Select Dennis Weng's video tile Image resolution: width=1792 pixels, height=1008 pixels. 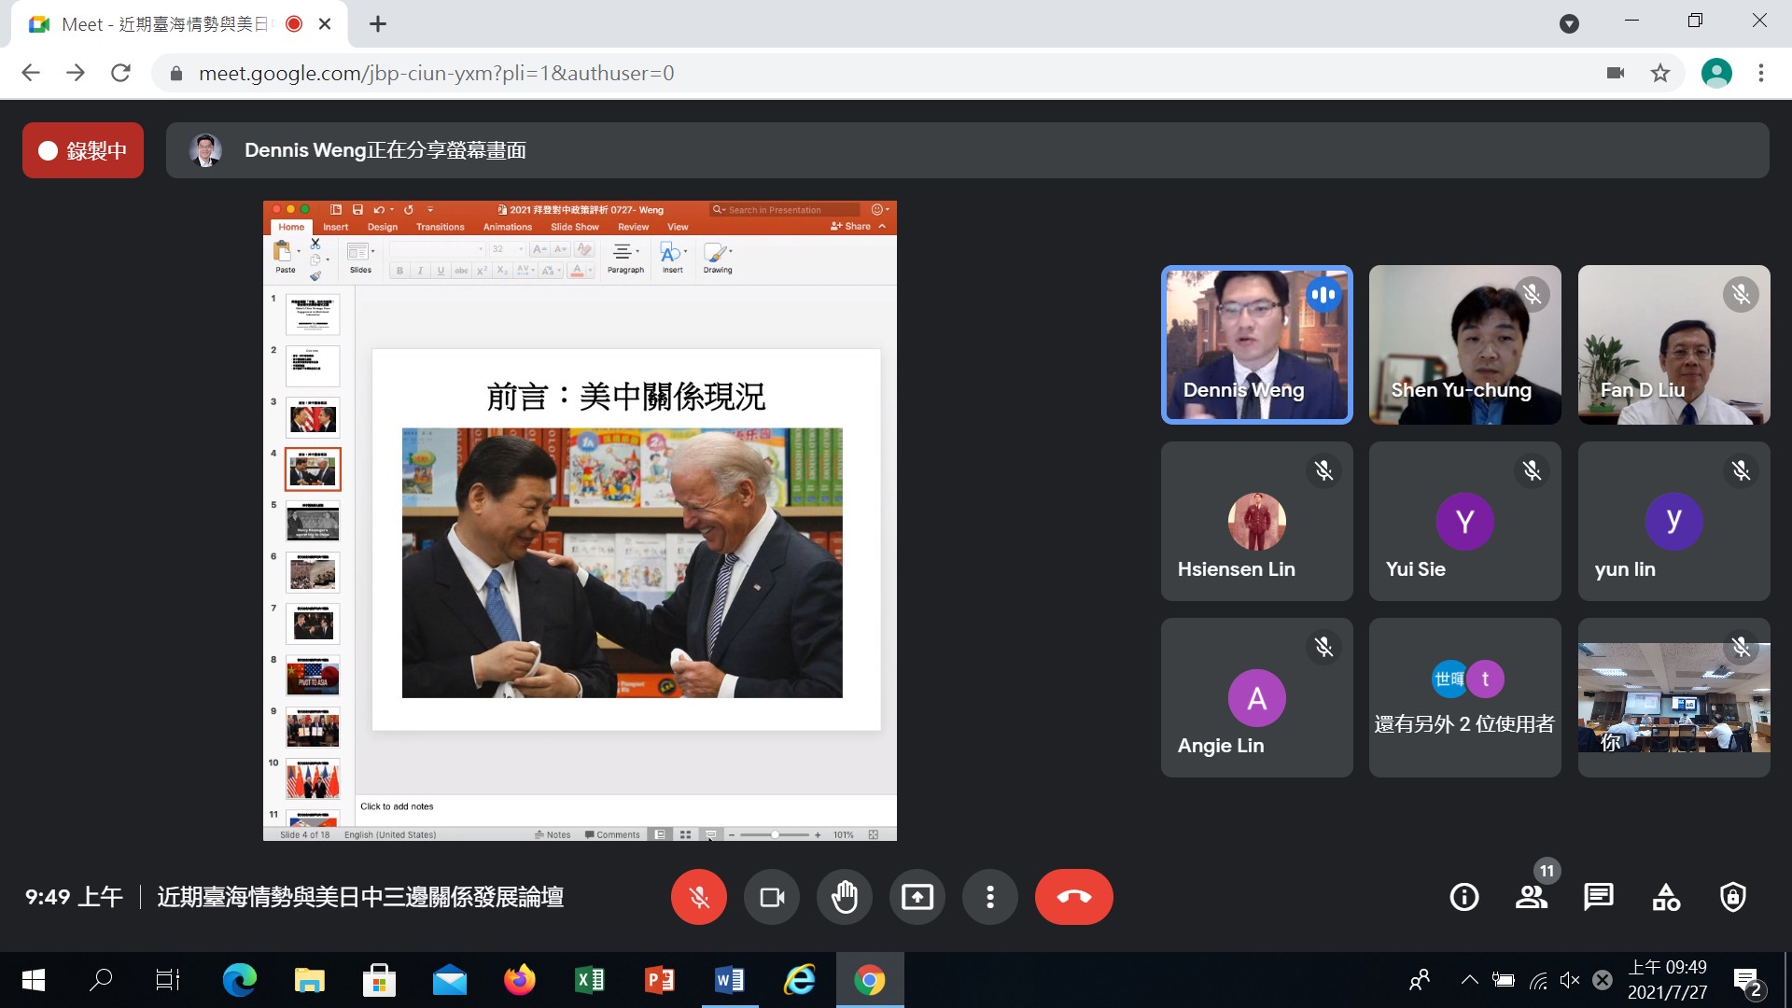[x=1256, y=345]
